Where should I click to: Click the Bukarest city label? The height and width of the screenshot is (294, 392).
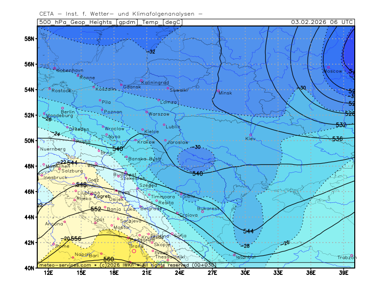tap(207, 208)
